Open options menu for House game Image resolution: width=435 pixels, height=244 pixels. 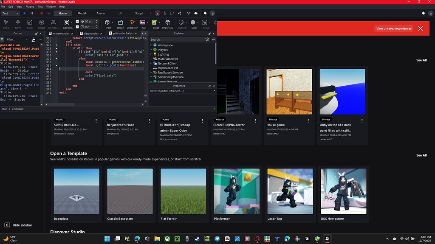(309, 121)
